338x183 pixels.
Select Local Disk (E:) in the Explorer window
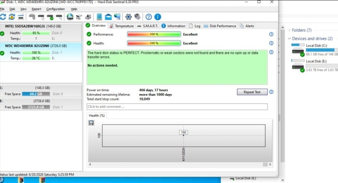pyautogui.click(x=315, y=65)
